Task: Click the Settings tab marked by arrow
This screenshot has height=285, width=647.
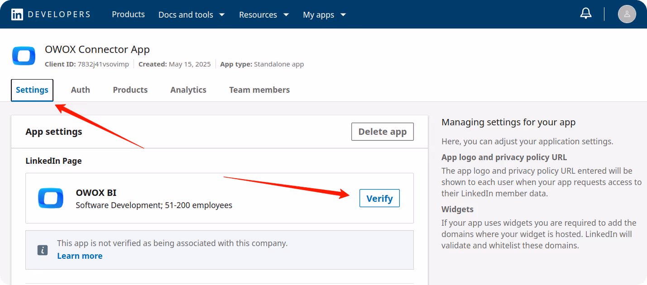Action: [x=32, y=90]
